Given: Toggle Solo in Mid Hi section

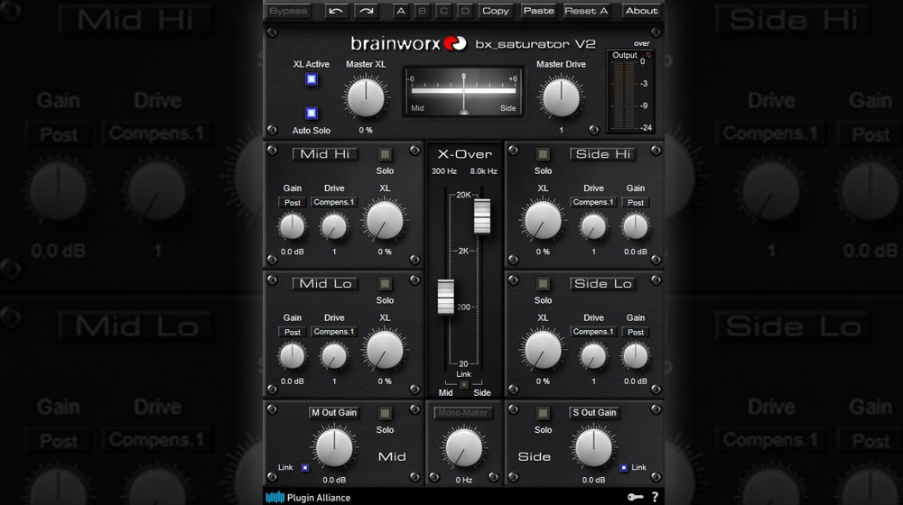Looking at the screenshot, I should [x=385, y=154].
